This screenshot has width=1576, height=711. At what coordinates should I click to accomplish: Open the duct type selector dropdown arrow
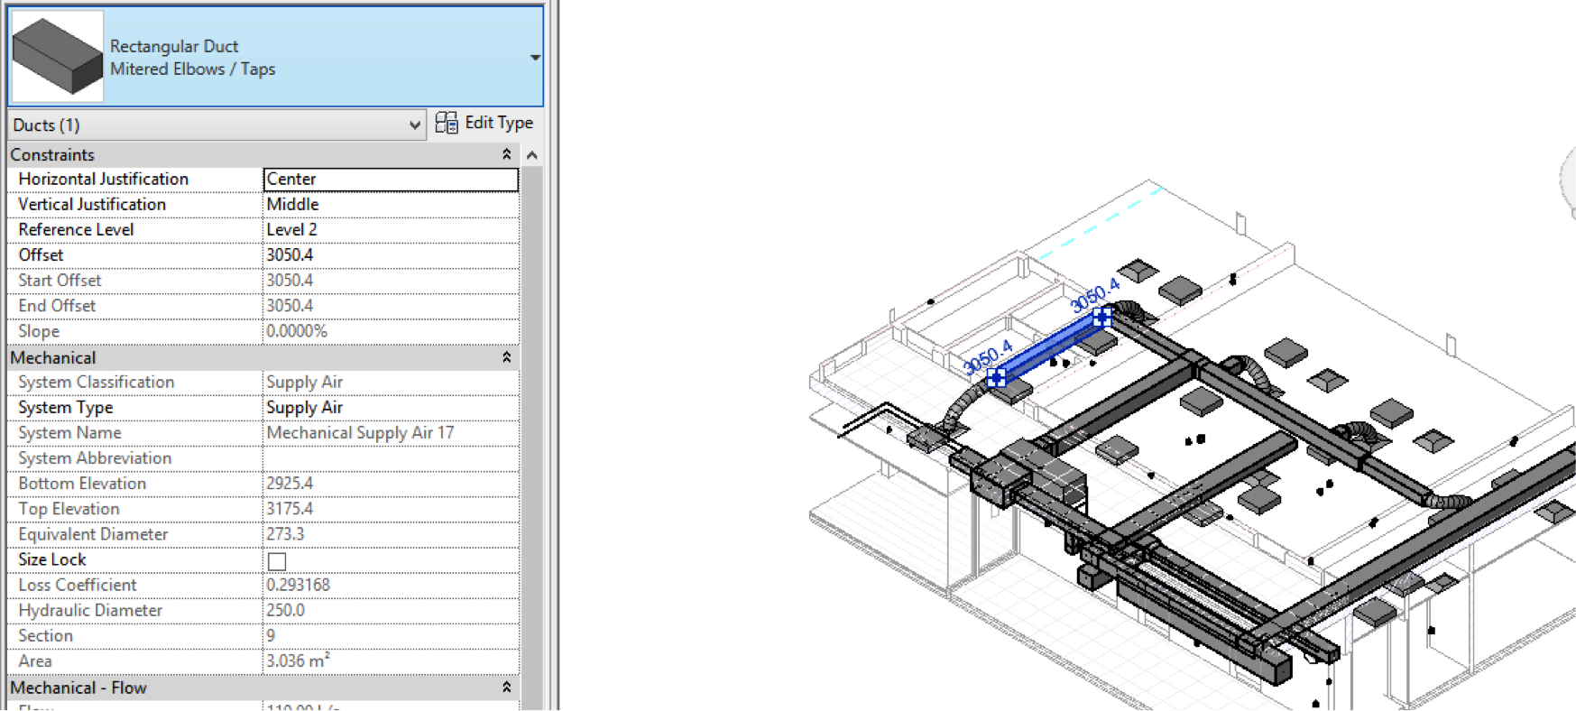click(535, 57)
